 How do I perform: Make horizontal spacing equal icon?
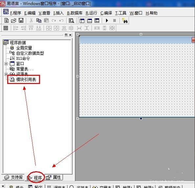(x=79, y=28)
